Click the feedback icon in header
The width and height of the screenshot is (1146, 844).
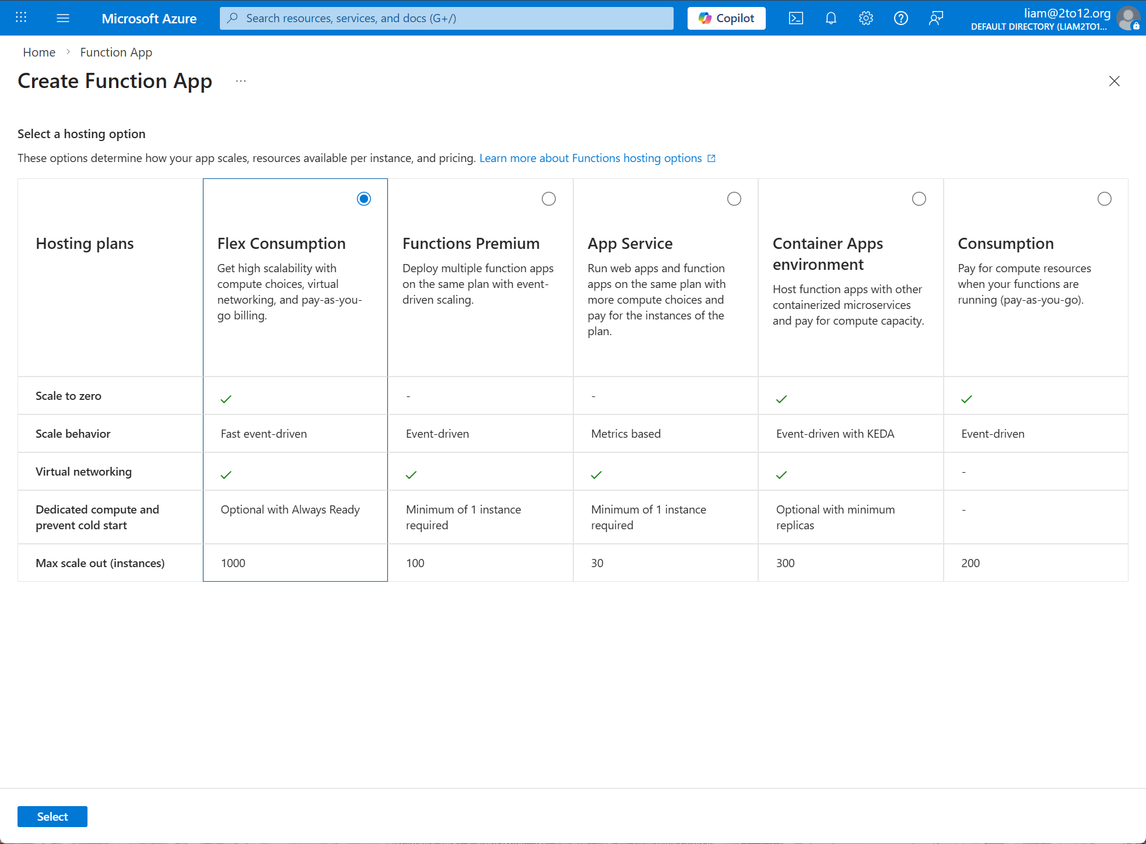click(936, 18)
